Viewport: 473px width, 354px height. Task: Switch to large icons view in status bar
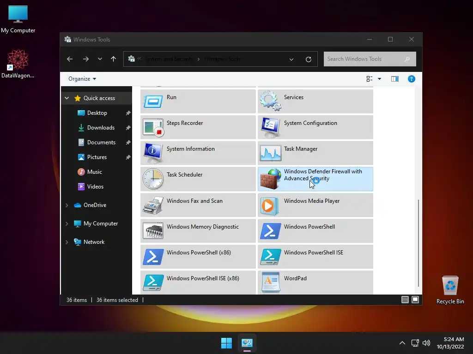[x=415, y=300]
